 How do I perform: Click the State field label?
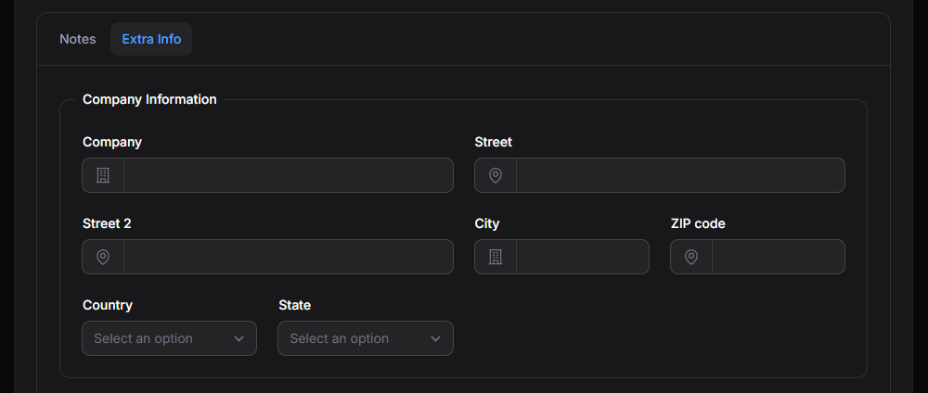coord(295,305)
